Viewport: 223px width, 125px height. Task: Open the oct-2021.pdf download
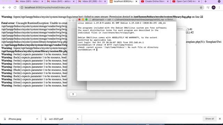[56, 119]
